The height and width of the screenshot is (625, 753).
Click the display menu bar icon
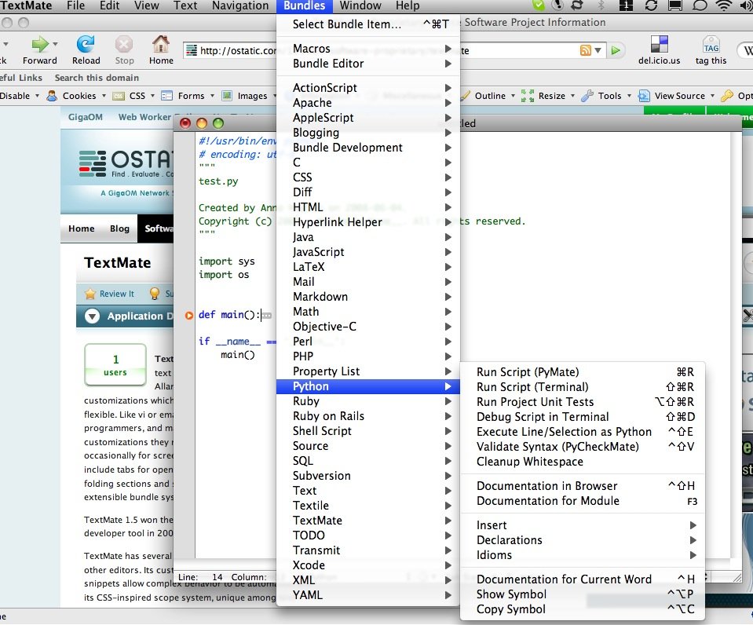[x=675, y=5]
